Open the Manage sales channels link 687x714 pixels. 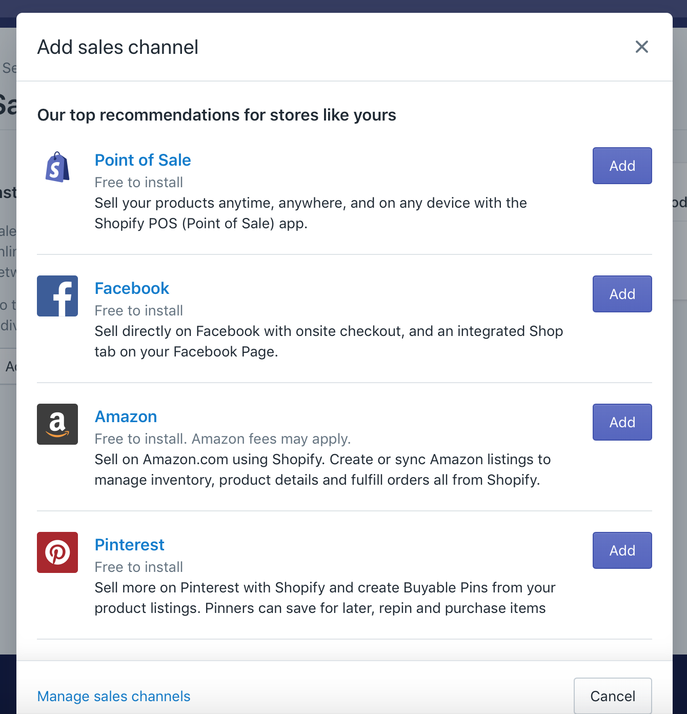(x=114, y=696)
